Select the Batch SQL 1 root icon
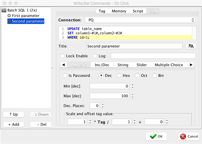The height and width of the screenshot is (144, 202). (4, 10)
